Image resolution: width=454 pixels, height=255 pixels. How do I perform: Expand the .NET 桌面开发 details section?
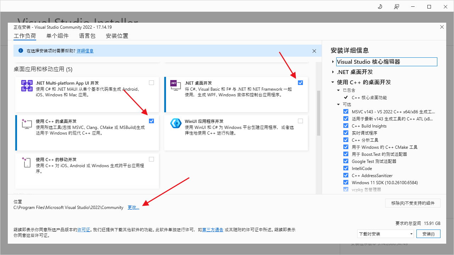coord(332,72)
